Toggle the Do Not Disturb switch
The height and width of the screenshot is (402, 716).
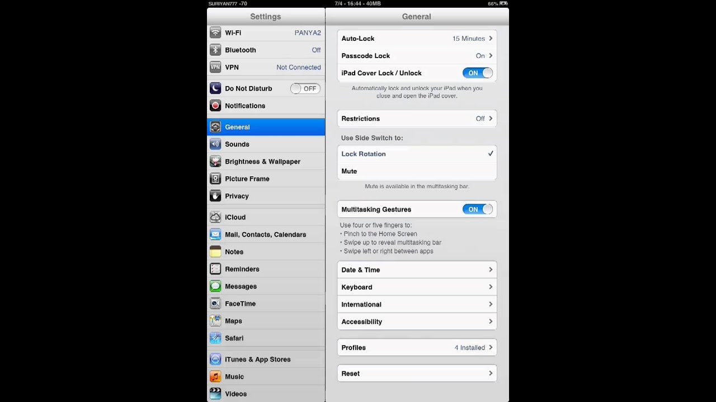tap(305, 89)
